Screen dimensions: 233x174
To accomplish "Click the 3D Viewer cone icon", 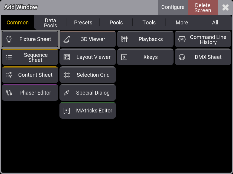I will [x=67, y=39].
